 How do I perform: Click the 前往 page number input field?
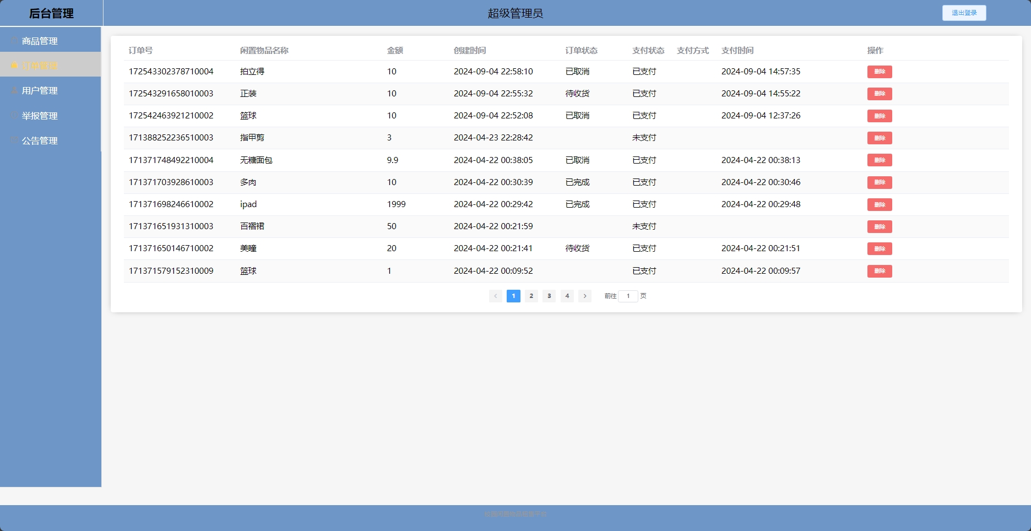[x=628, y=296]
